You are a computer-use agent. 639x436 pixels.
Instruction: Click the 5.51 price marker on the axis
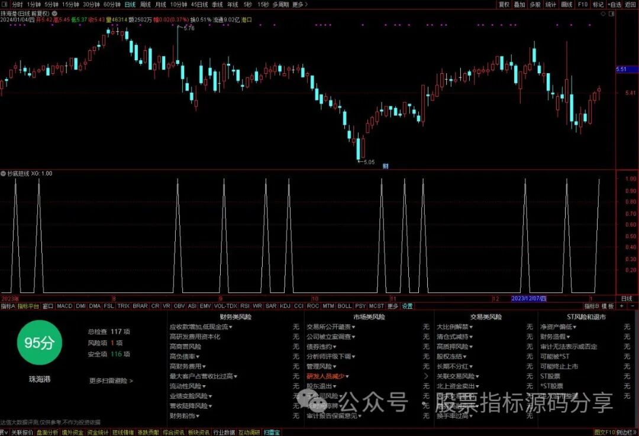(x=625, y=69)
